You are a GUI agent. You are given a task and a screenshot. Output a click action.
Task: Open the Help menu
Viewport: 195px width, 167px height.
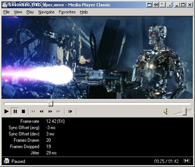tap(84, 12)
